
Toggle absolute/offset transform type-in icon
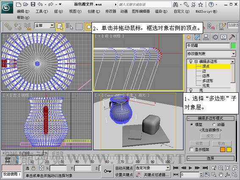click(x=41, y=168)
